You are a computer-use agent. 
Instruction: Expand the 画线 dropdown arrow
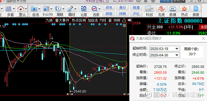tap(75, 9)
